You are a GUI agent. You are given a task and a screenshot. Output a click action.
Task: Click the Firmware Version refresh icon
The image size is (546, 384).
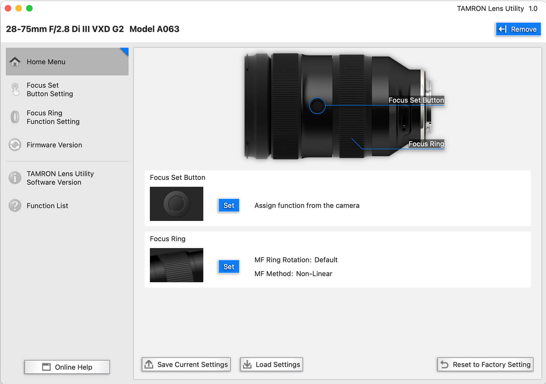(15, 145)
